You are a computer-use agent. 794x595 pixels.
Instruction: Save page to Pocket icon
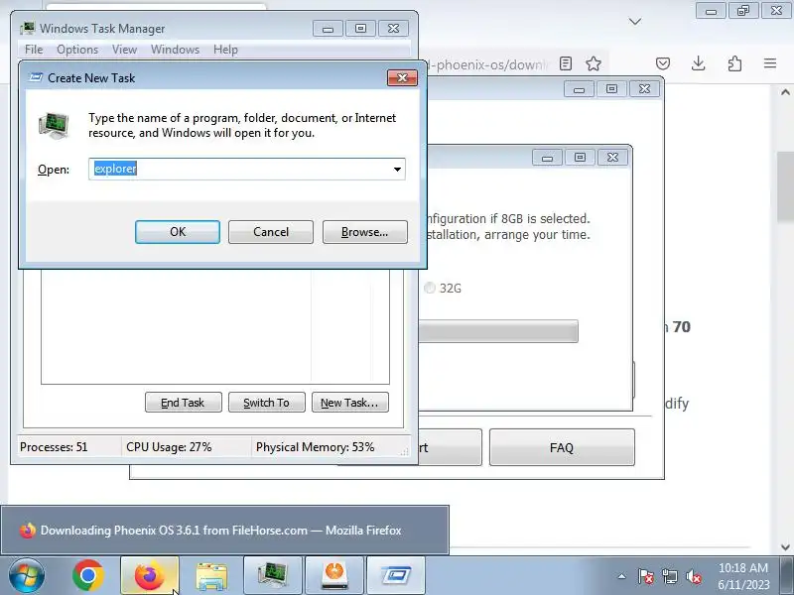(663, 63)
